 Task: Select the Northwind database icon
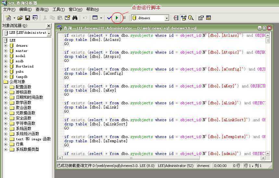pos(12,66)
